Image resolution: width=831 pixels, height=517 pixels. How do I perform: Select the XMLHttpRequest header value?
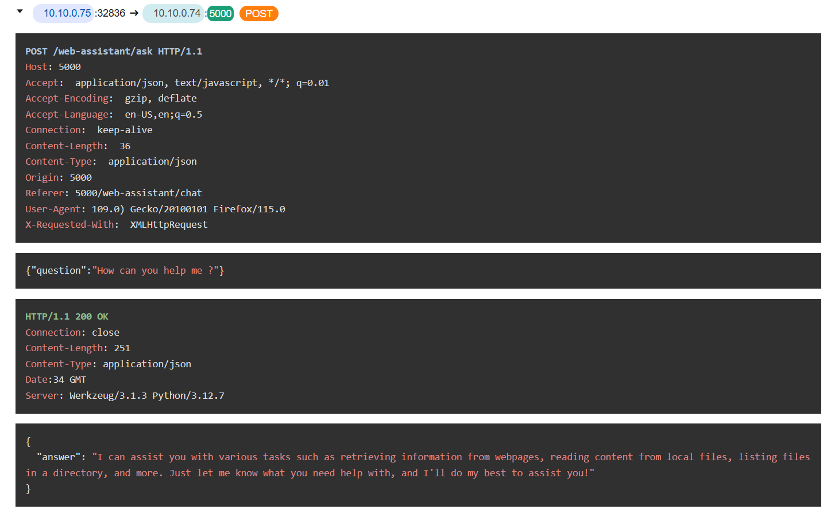[169, 225]
